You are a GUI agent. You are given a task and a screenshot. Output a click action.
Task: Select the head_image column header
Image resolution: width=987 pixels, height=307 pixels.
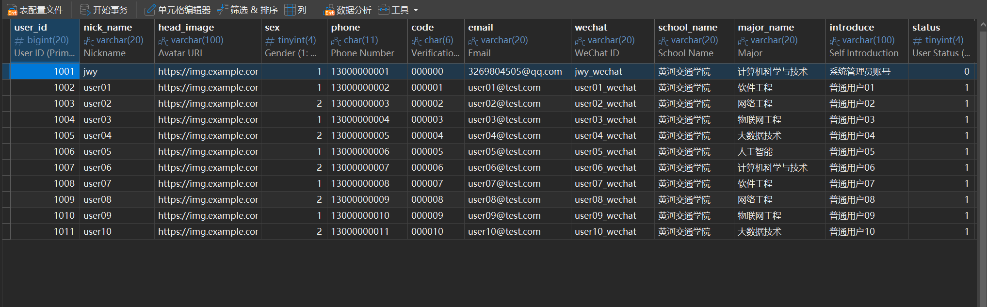point(208,41)
